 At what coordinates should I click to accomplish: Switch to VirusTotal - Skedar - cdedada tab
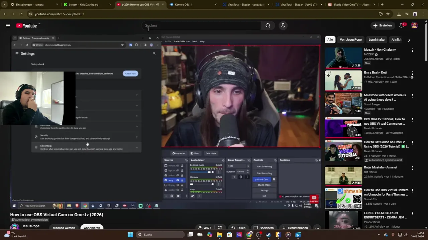click(247, 5)
